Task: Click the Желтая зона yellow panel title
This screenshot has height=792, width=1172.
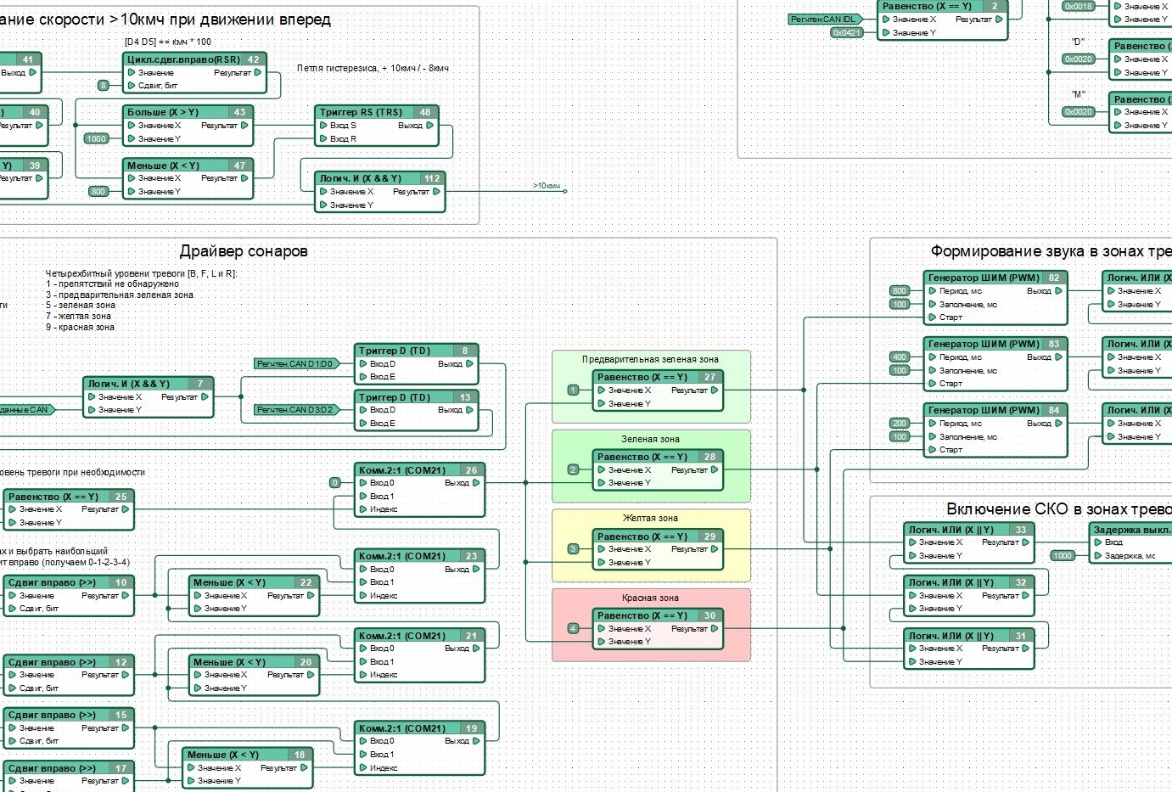Action: pos(650,518)
